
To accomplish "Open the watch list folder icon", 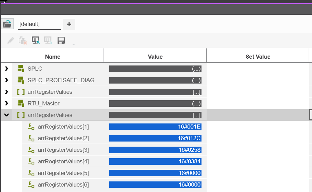I will pyautogui.click(x=8, y=24).
